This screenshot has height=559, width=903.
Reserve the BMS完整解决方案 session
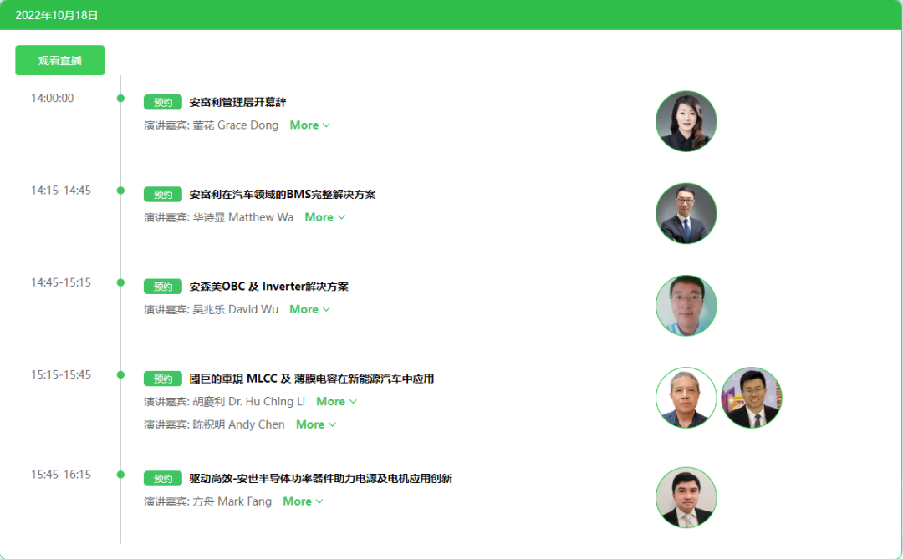point(163,195)
